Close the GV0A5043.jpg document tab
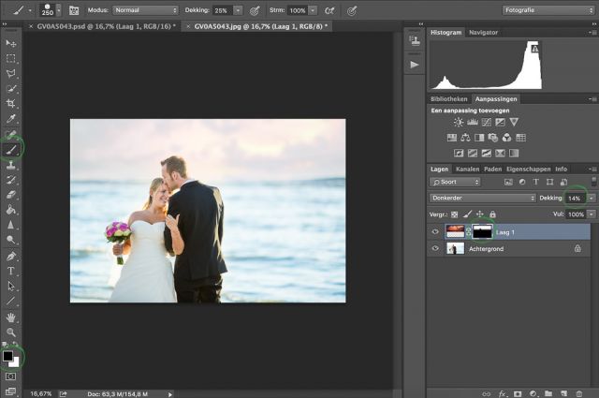Viewport: 599px width, 398px height. pyautogui.click(x=188, y=26)
